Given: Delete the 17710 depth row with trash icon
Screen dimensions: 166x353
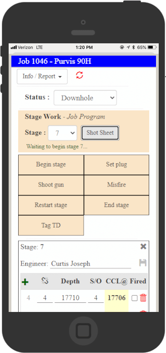Looking at the screenshot, I should pos(143,298).
